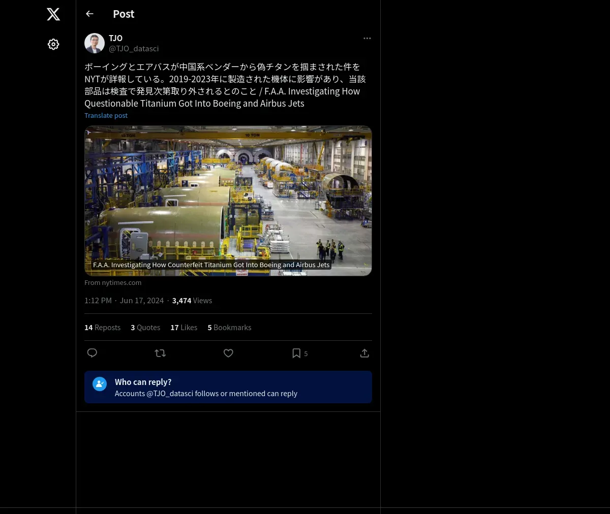This screenshot has width=610, height=514.
Task: Go back using the arrow icon
Action: 89,14
